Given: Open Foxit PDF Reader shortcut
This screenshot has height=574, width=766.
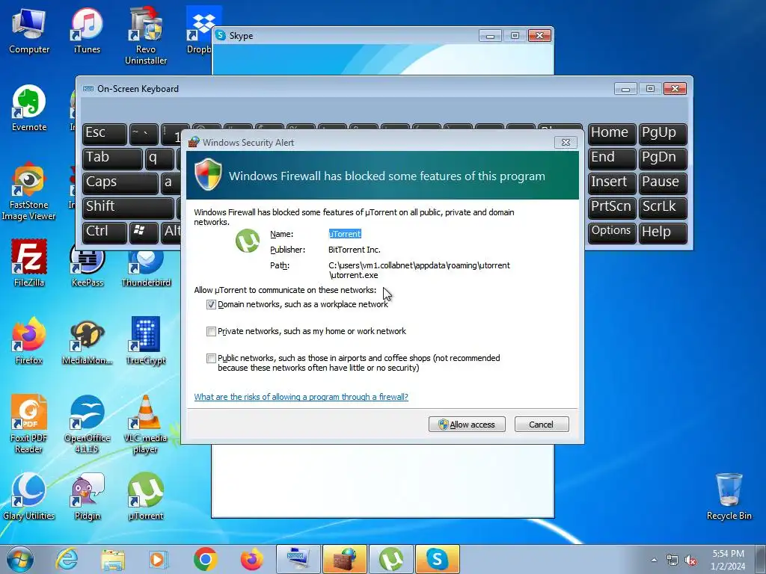Looking at the screenshot, I should tap(29, 424).
